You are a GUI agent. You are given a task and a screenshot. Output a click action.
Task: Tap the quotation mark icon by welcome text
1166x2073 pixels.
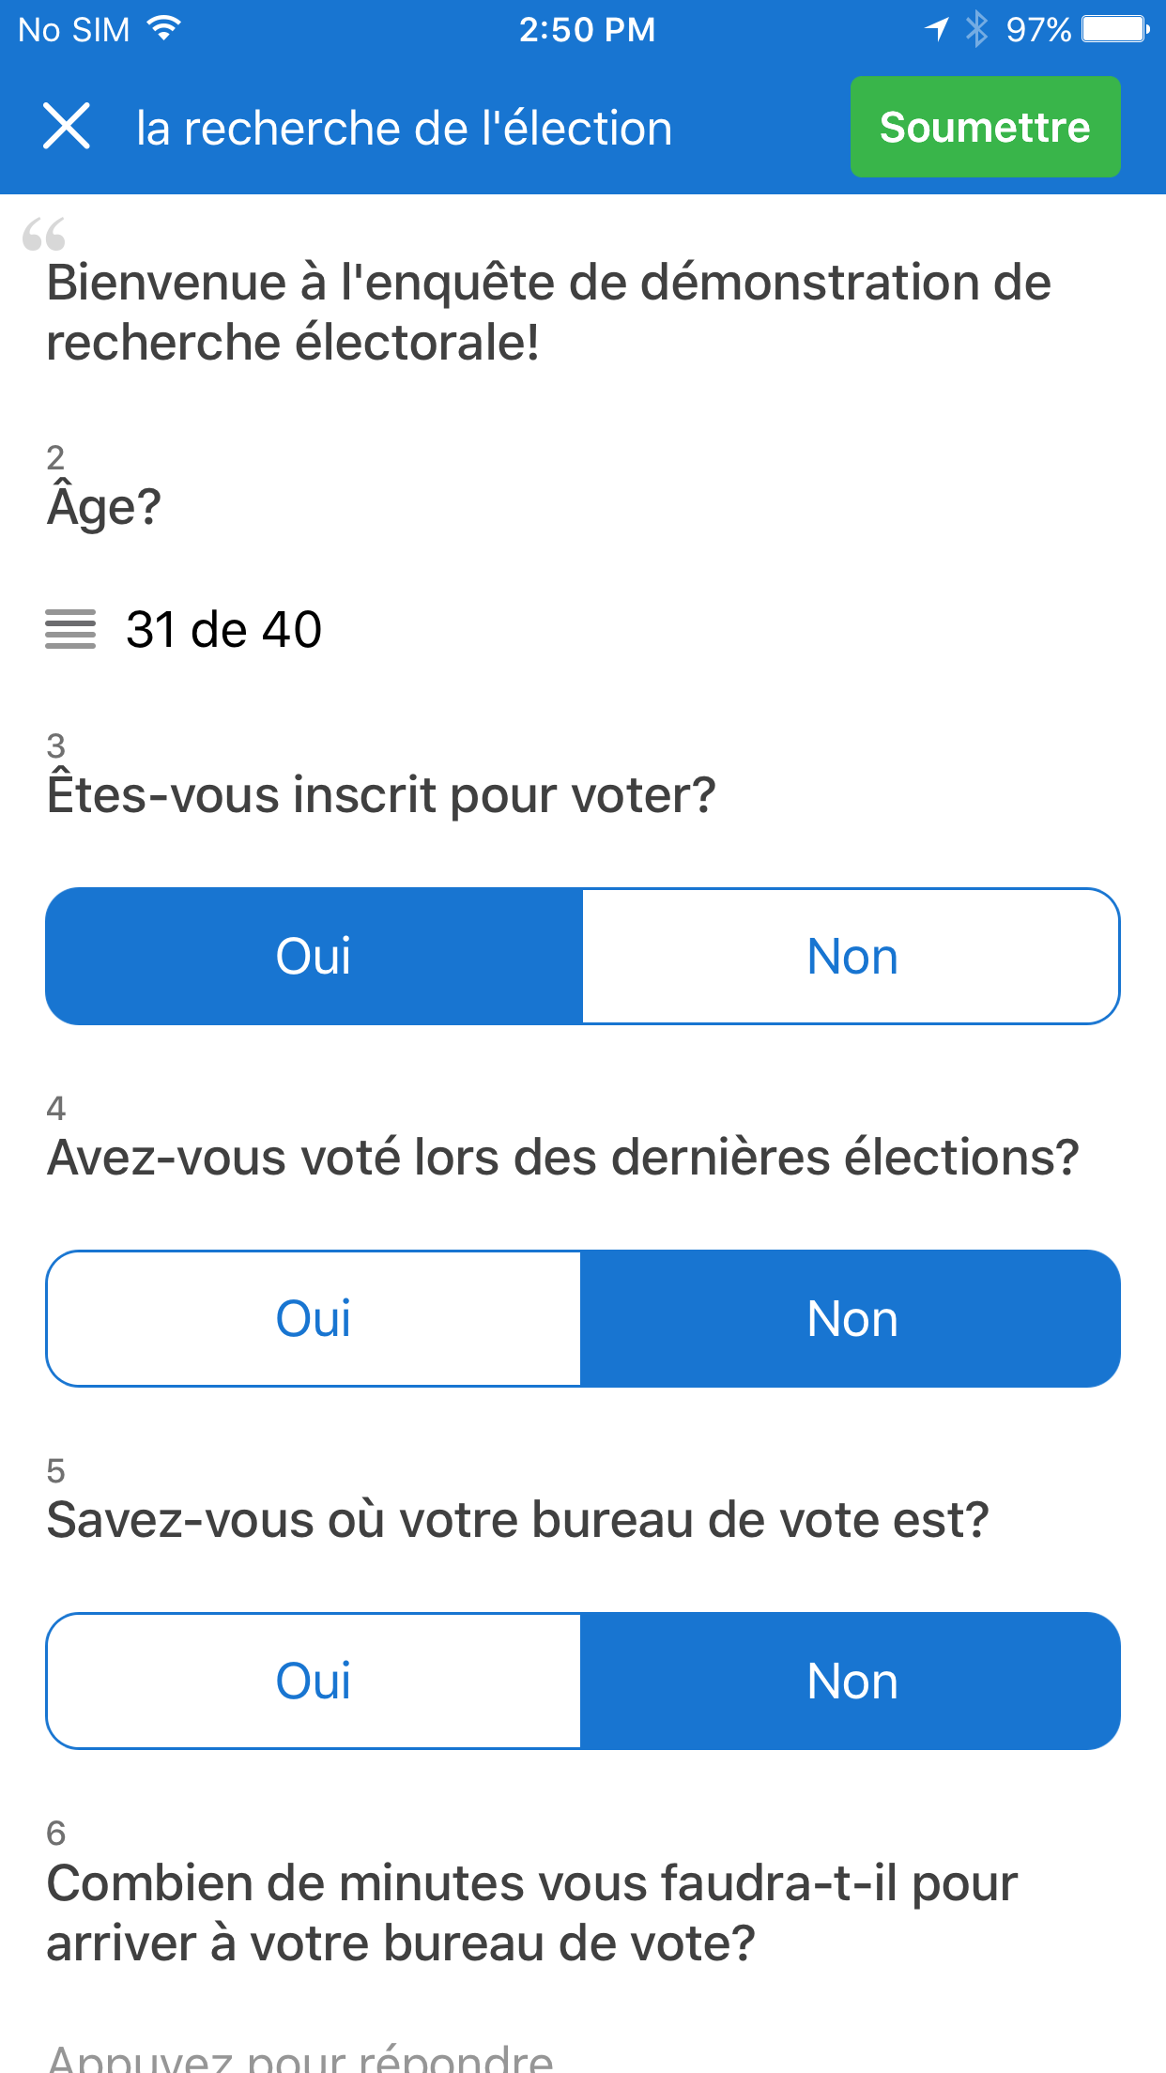tap(44, 235)
